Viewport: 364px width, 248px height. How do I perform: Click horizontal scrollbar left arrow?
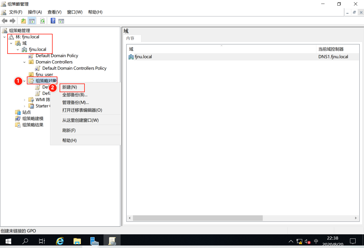130,218
